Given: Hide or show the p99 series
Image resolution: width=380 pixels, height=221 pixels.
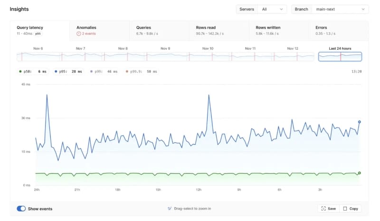Looking at the screenshot, I should [104, 72].
